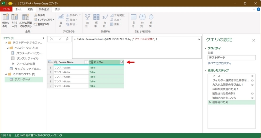Open the Parse (解析) option
261x138 pixels.
[x=72, y=24]
